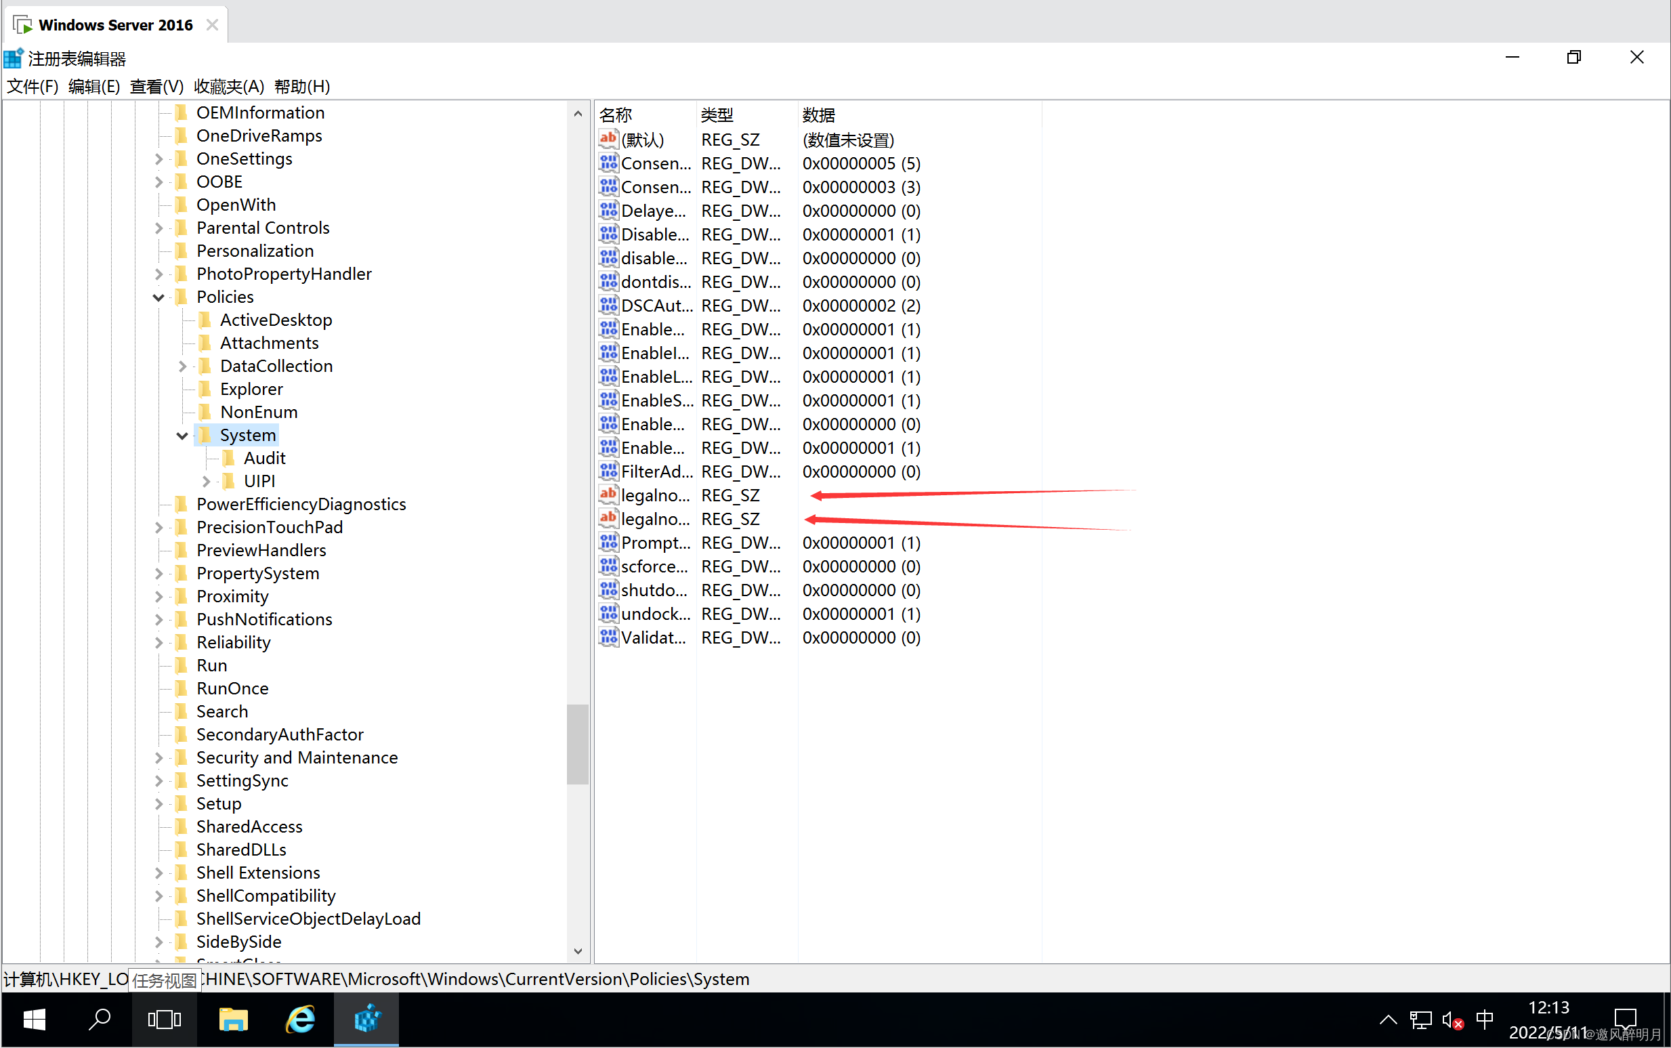Open the Action Center notifications icon
The width and height of the screenshot is (1671, 1048).
click(1625, 1019)
